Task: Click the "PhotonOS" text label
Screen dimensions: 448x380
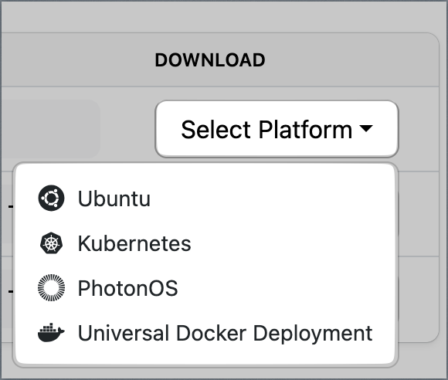Action: (x=127, y=288)
